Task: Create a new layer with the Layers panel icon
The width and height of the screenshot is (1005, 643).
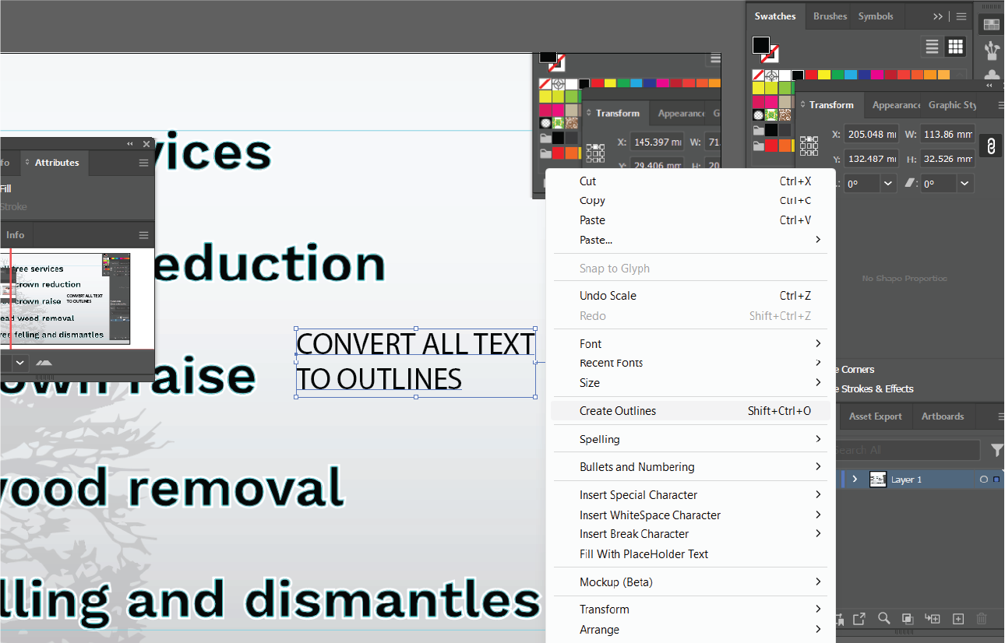Action: tap(957, 618)
